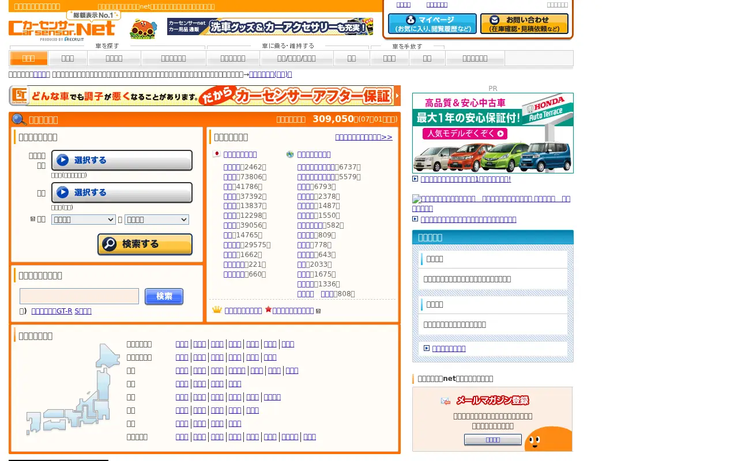This screenshot has height=461, width=738.
Task: Click the yellow 検索する search button
Action: click(x=145, y=244)
